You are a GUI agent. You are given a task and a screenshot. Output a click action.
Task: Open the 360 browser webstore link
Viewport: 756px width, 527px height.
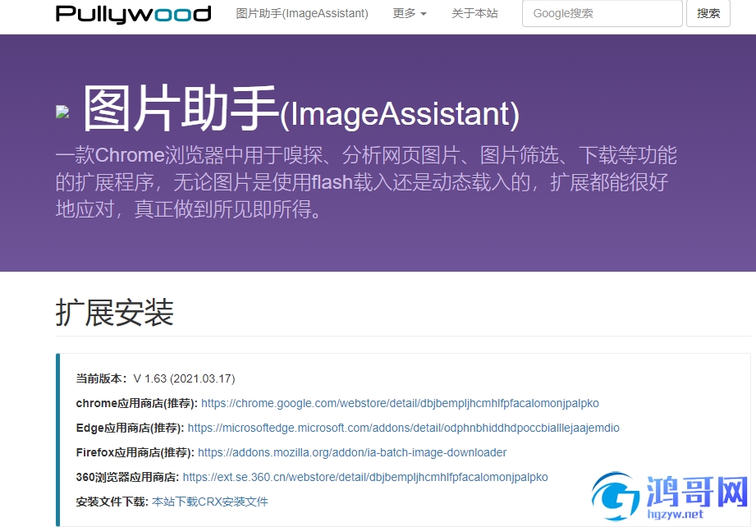tap(365, 477)
